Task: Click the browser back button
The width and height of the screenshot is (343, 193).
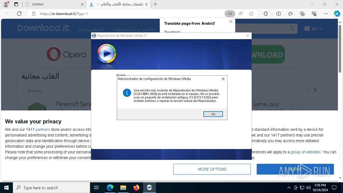Action: 8,14
